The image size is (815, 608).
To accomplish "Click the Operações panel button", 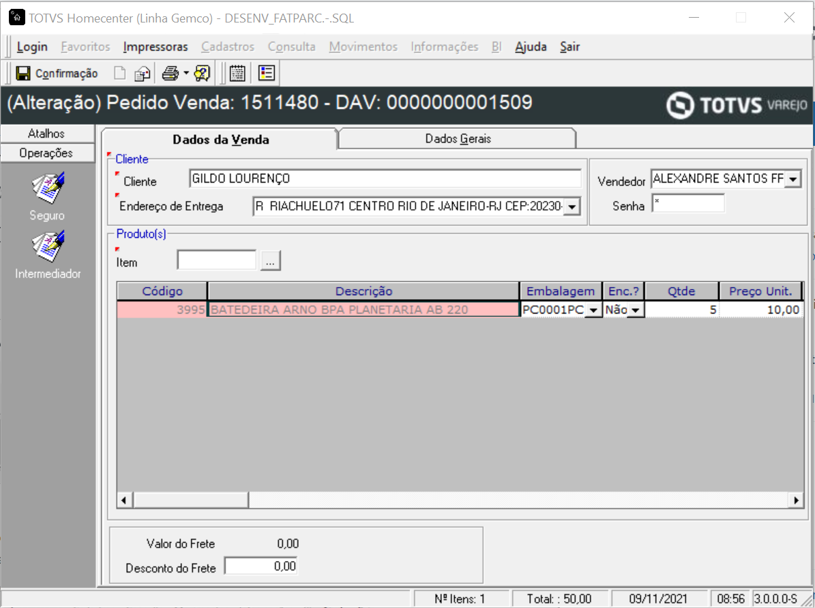I will pos(47,153).
